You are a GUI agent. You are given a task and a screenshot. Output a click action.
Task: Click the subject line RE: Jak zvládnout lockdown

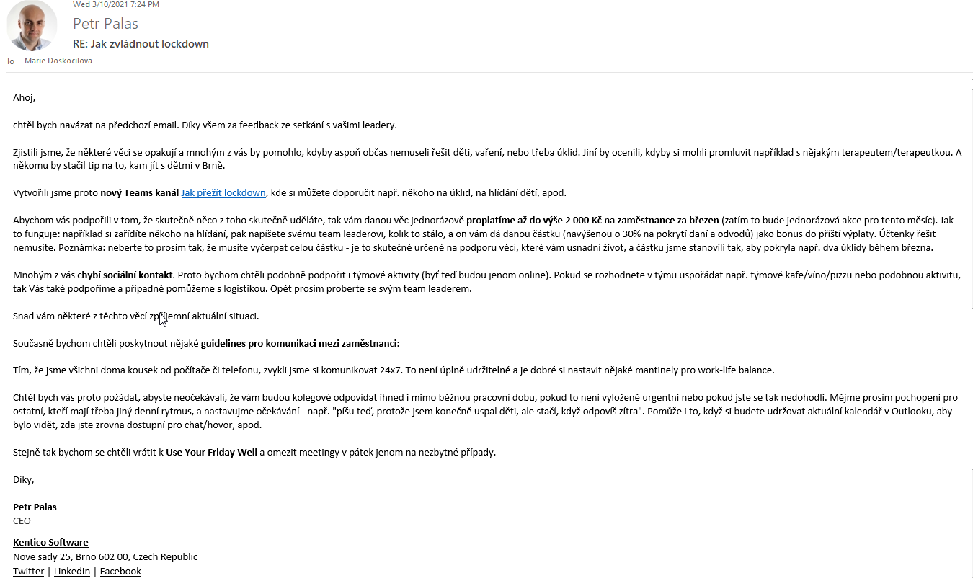pyautogui.click(x=141, y=44)
